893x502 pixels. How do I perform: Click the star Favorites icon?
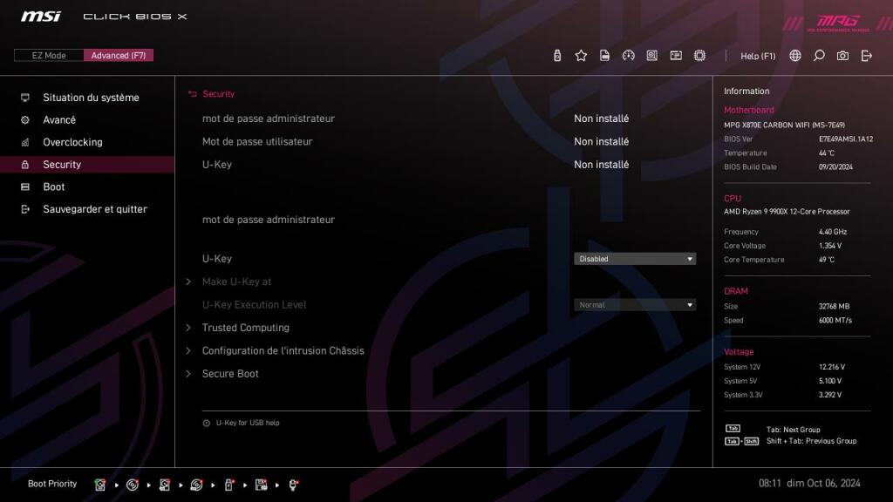(581, 55)
